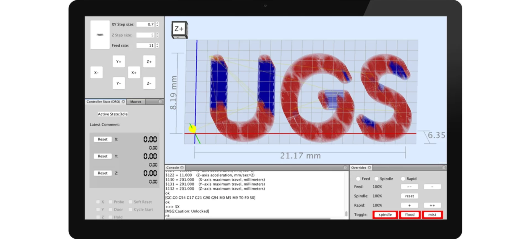Click the 'Active State: Idle' text
531x239 pixels.
113,114
